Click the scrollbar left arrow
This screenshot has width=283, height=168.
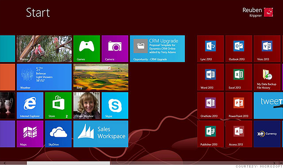pos(5,163)
